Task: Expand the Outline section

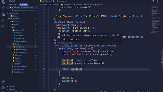Action: pos(7,86)
